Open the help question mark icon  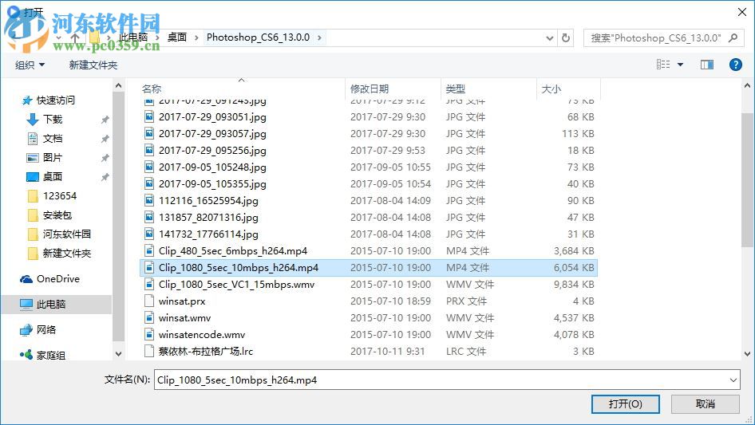coord(735,65)
